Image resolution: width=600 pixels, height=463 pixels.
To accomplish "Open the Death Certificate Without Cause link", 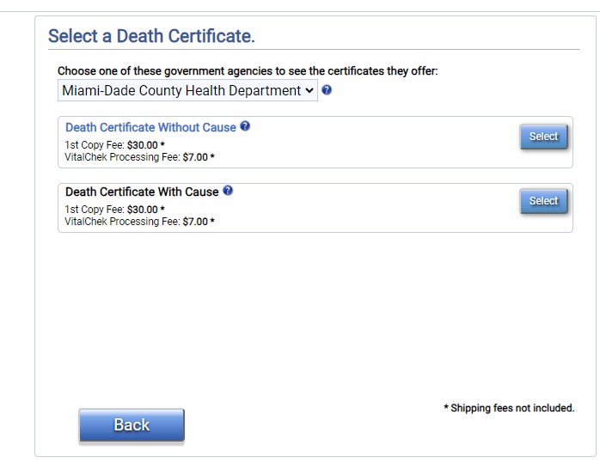I will 150,127.
